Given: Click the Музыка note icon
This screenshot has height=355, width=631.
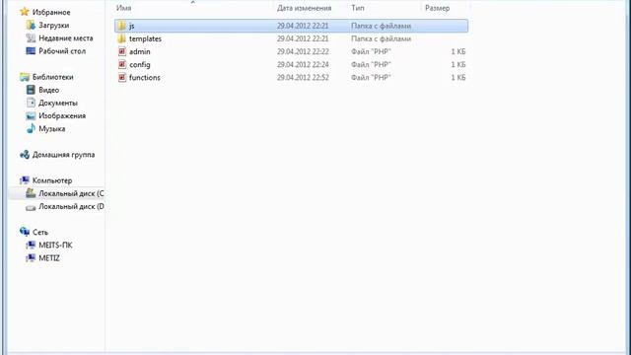Looking at the screenshot, I should (31, 128).
